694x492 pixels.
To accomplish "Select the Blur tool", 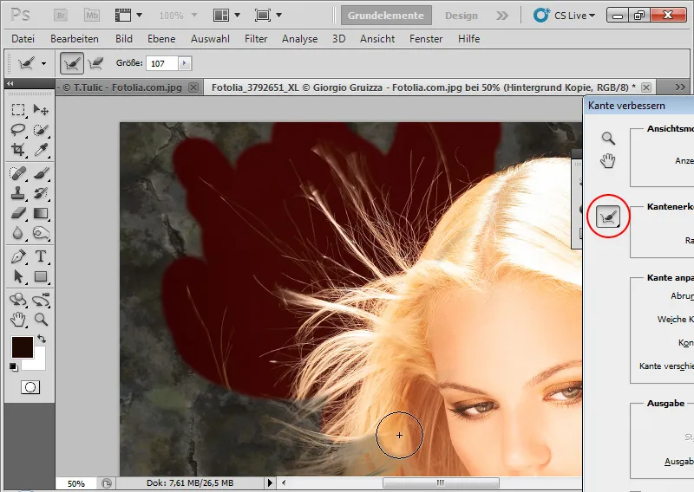I will [17, 233].
